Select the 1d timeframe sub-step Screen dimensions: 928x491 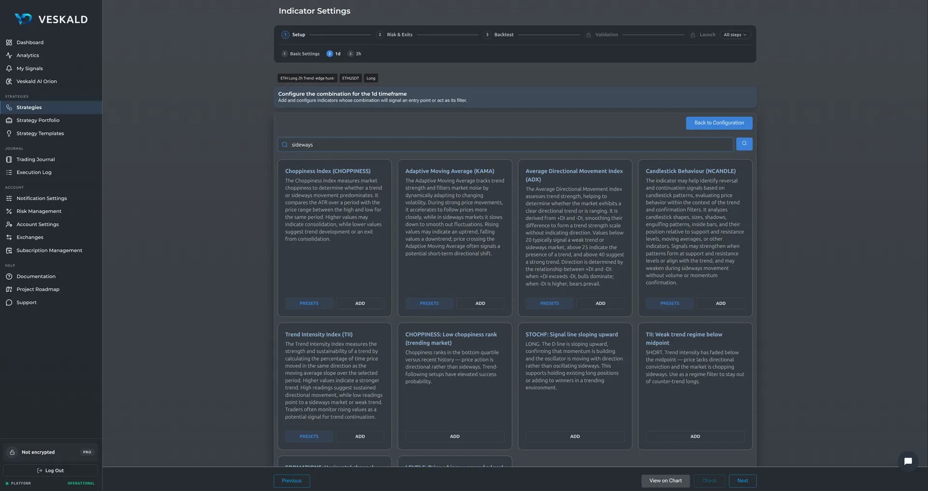coord(333,54)
